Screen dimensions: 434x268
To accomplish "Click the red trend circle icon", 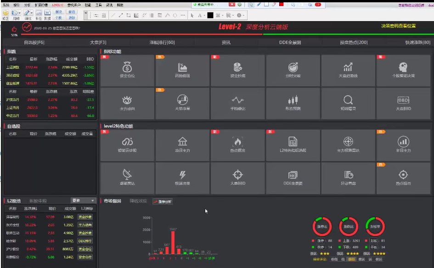I will (27, 27).
